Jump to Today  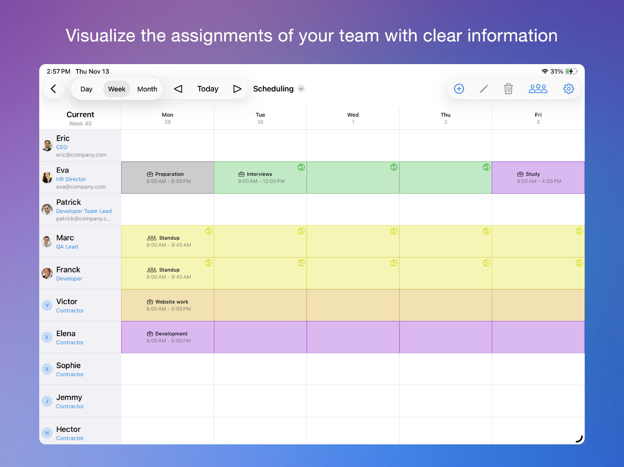pyautogui.click(x=208, y=89)
